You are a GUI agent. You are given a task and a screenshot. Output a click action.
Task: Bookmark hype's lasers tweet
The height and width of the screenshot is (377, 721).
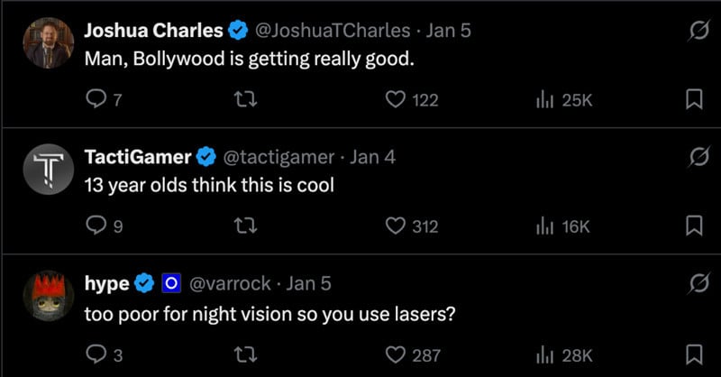click(694, 354)
